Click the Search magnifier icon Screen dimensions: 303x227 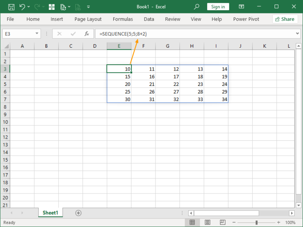coord(196,7)
